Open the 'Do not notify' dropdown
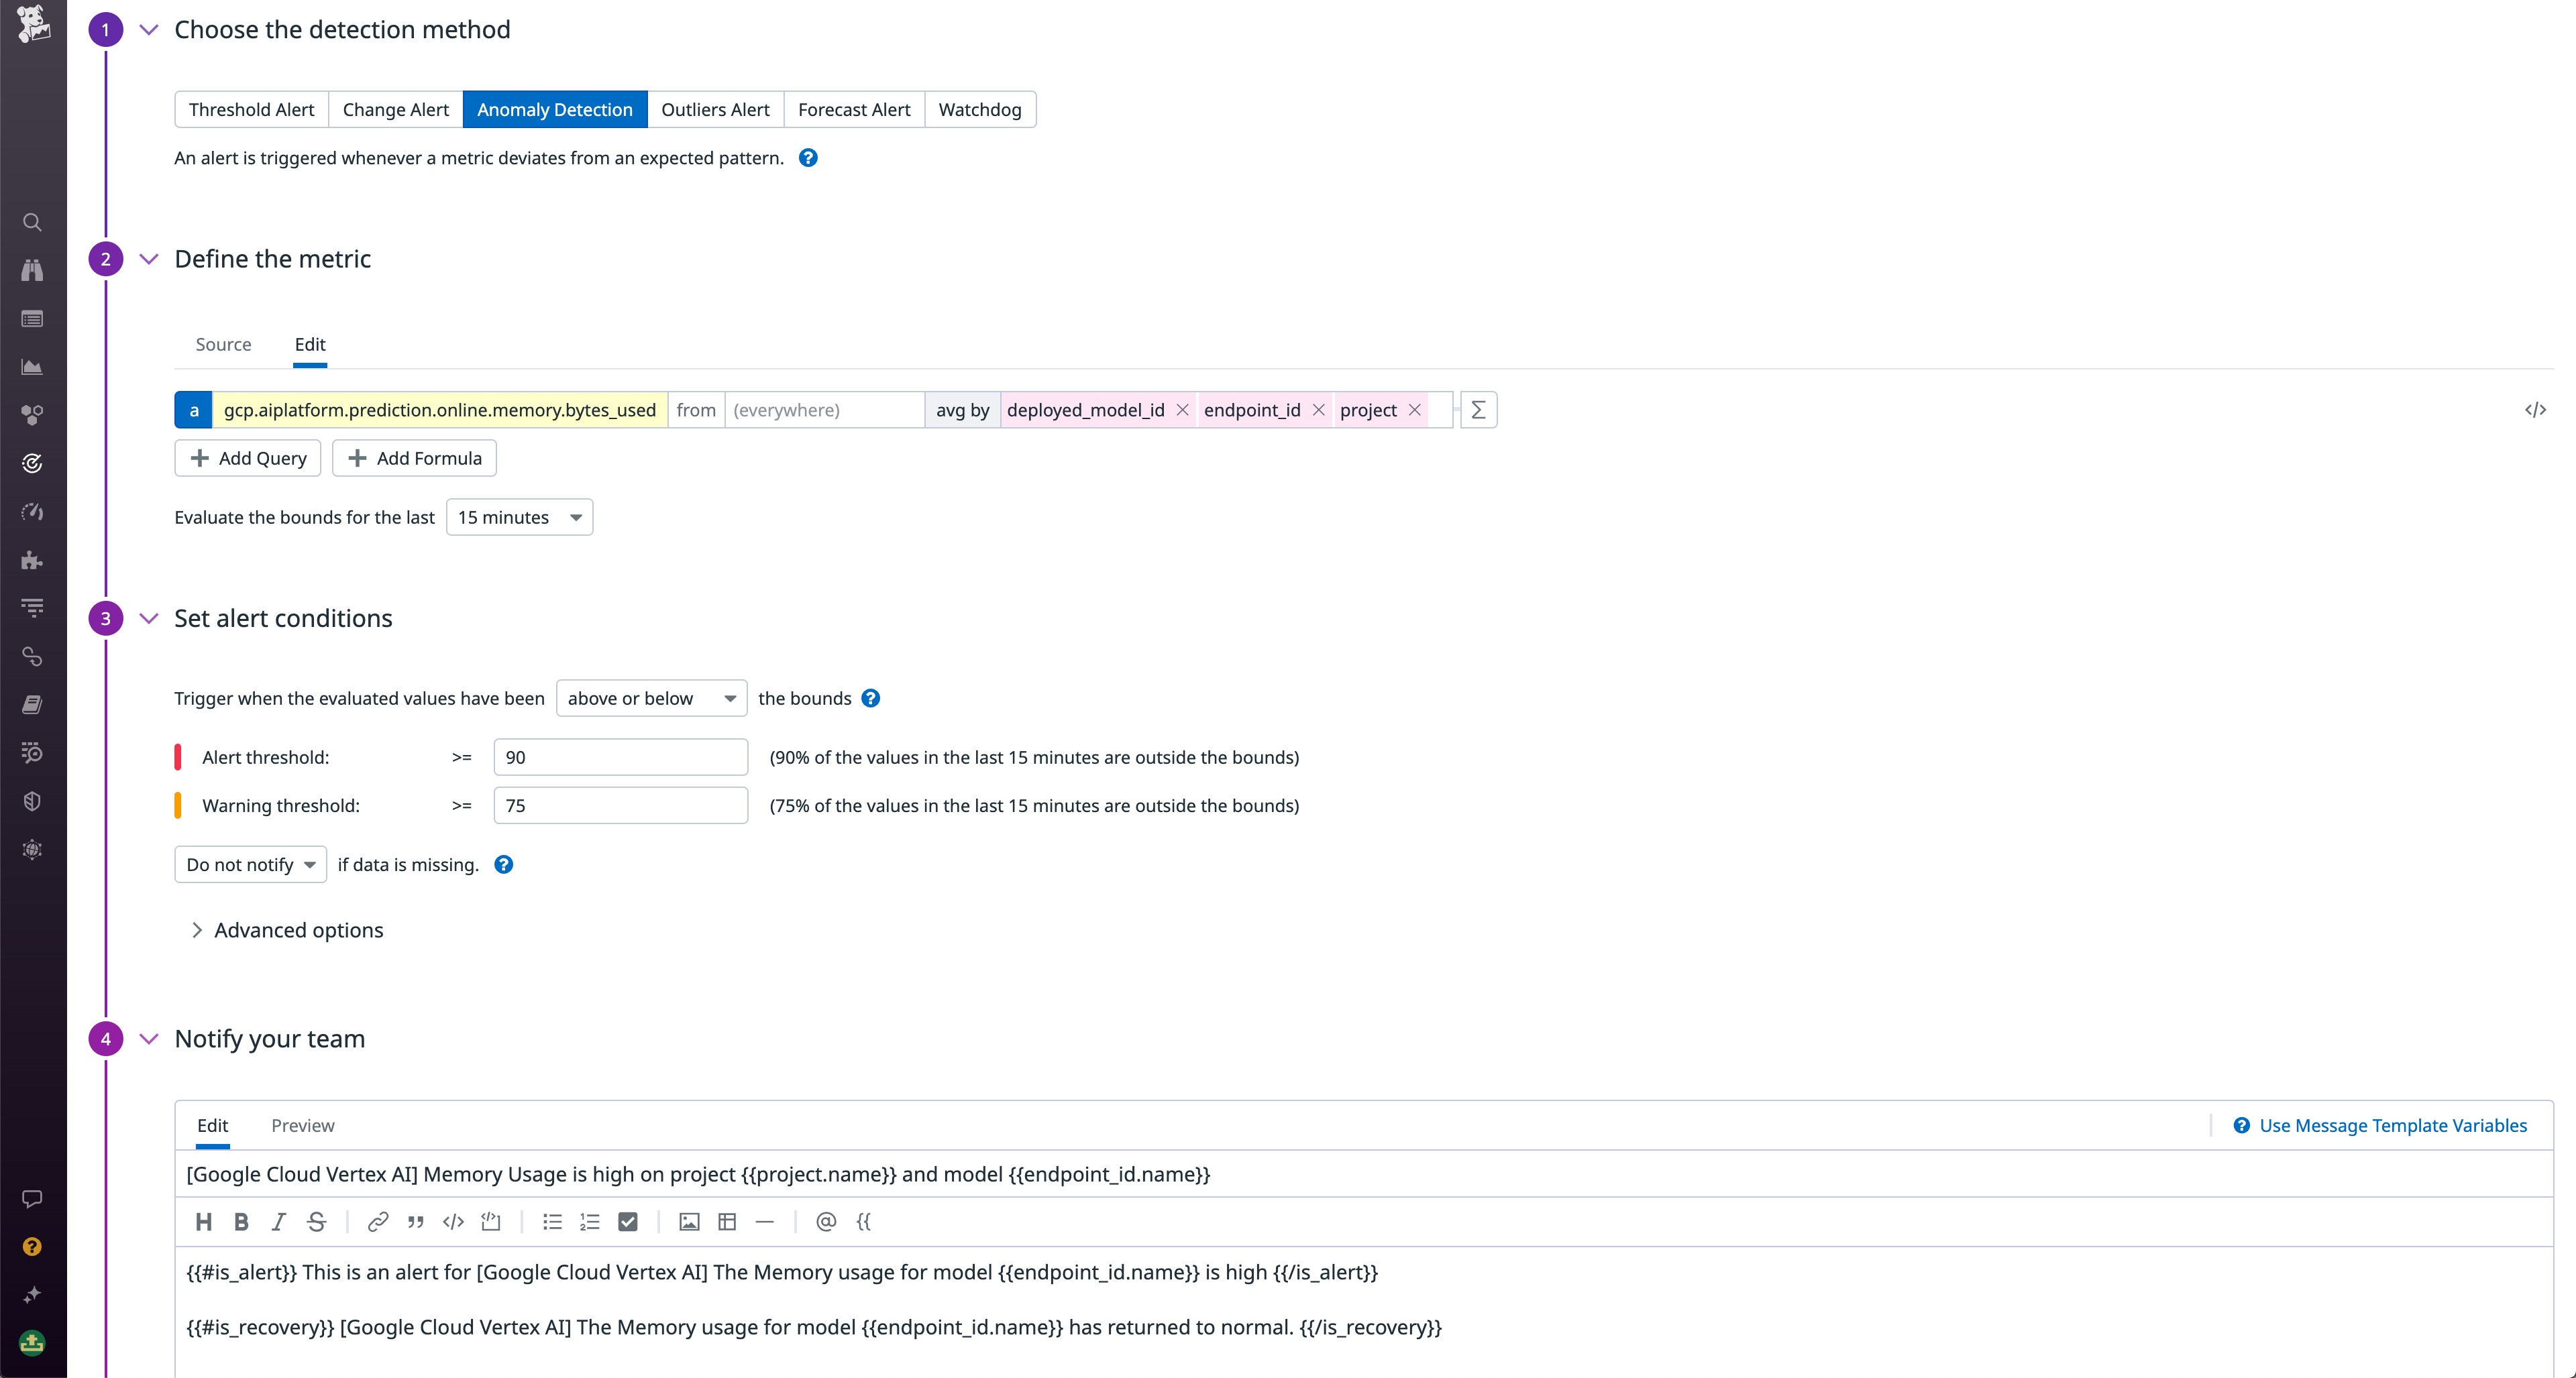 pyautogui.click(x=250, y=864)
